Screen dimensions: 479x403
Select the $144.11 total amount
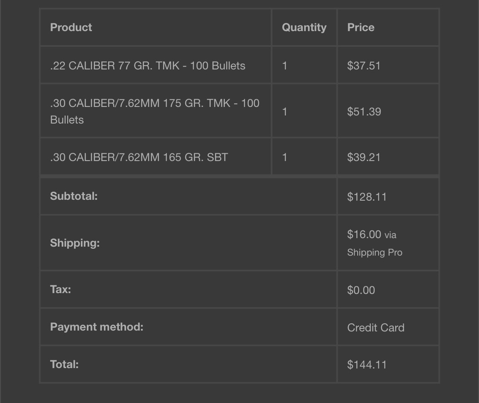[367, 365]
